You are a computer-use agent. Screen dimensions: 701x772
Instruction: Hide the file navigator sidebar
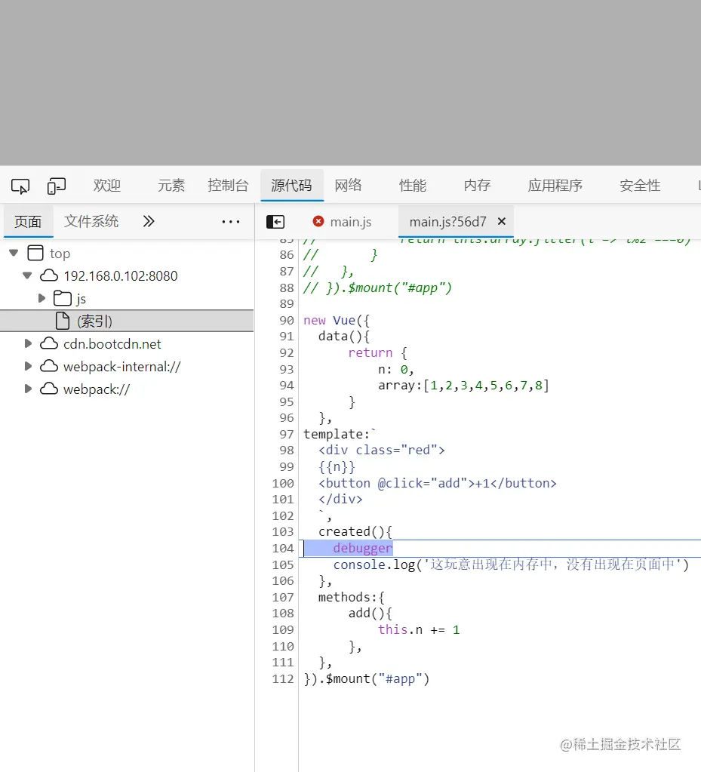pyautogui.click(x=275, y=221)
